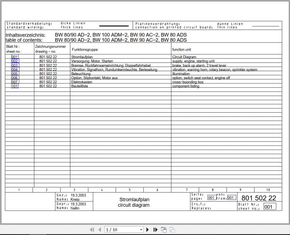This screenshot has width=290, height=235.
Task: Advance to the next page arrow
Action: pyautogui.click(x=148, y=230)
